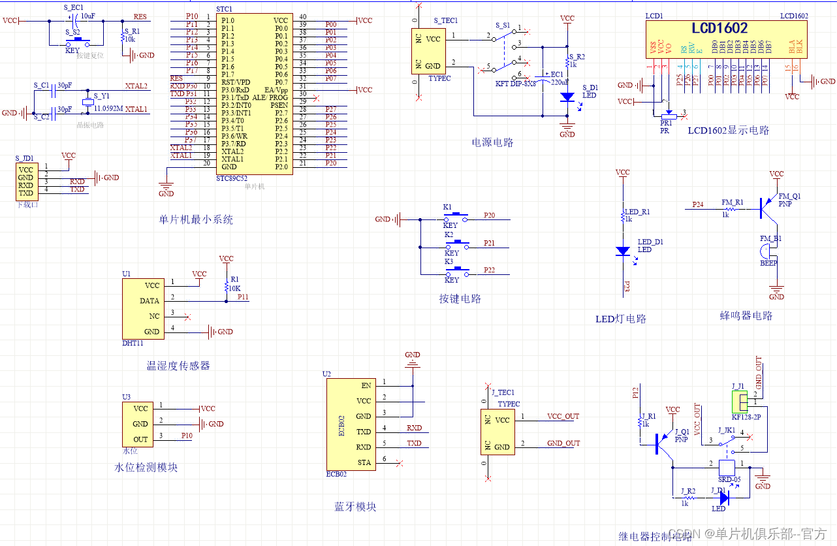
Task: Select the '按键电路' caption
Action: click(x=460, y=299)
